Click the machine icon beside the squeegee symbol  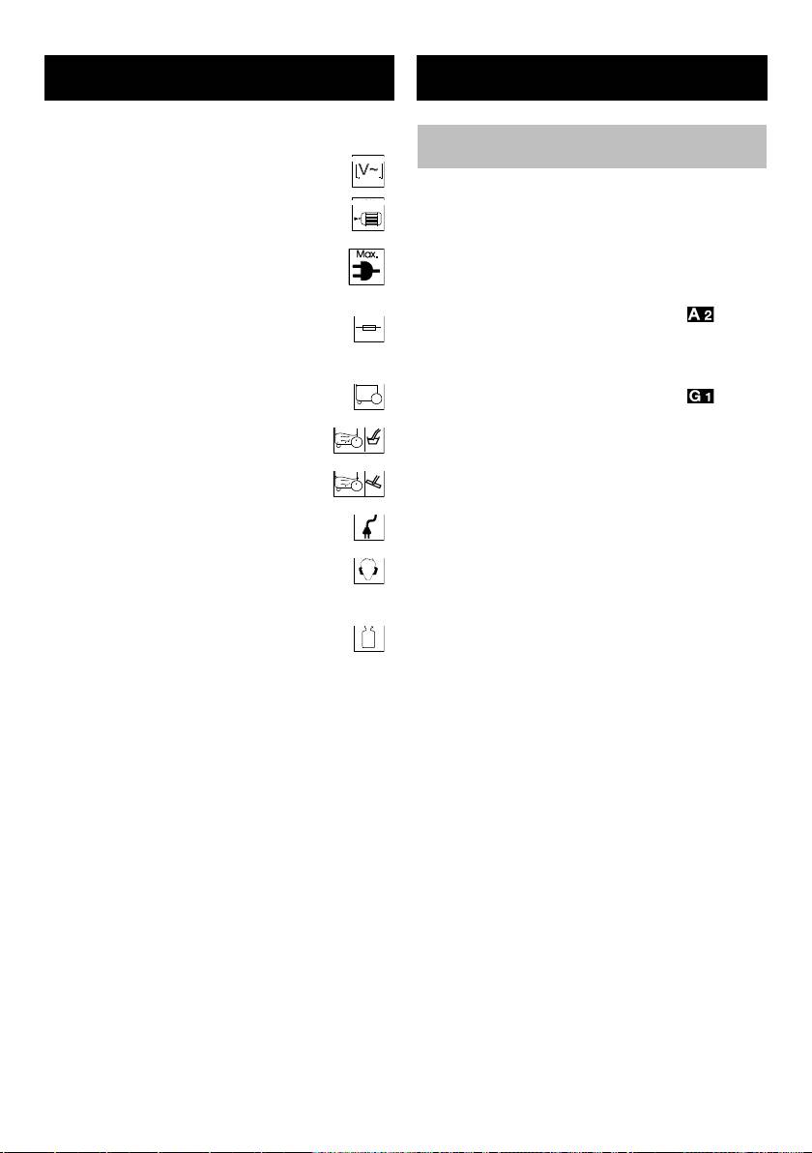(348, 483)
